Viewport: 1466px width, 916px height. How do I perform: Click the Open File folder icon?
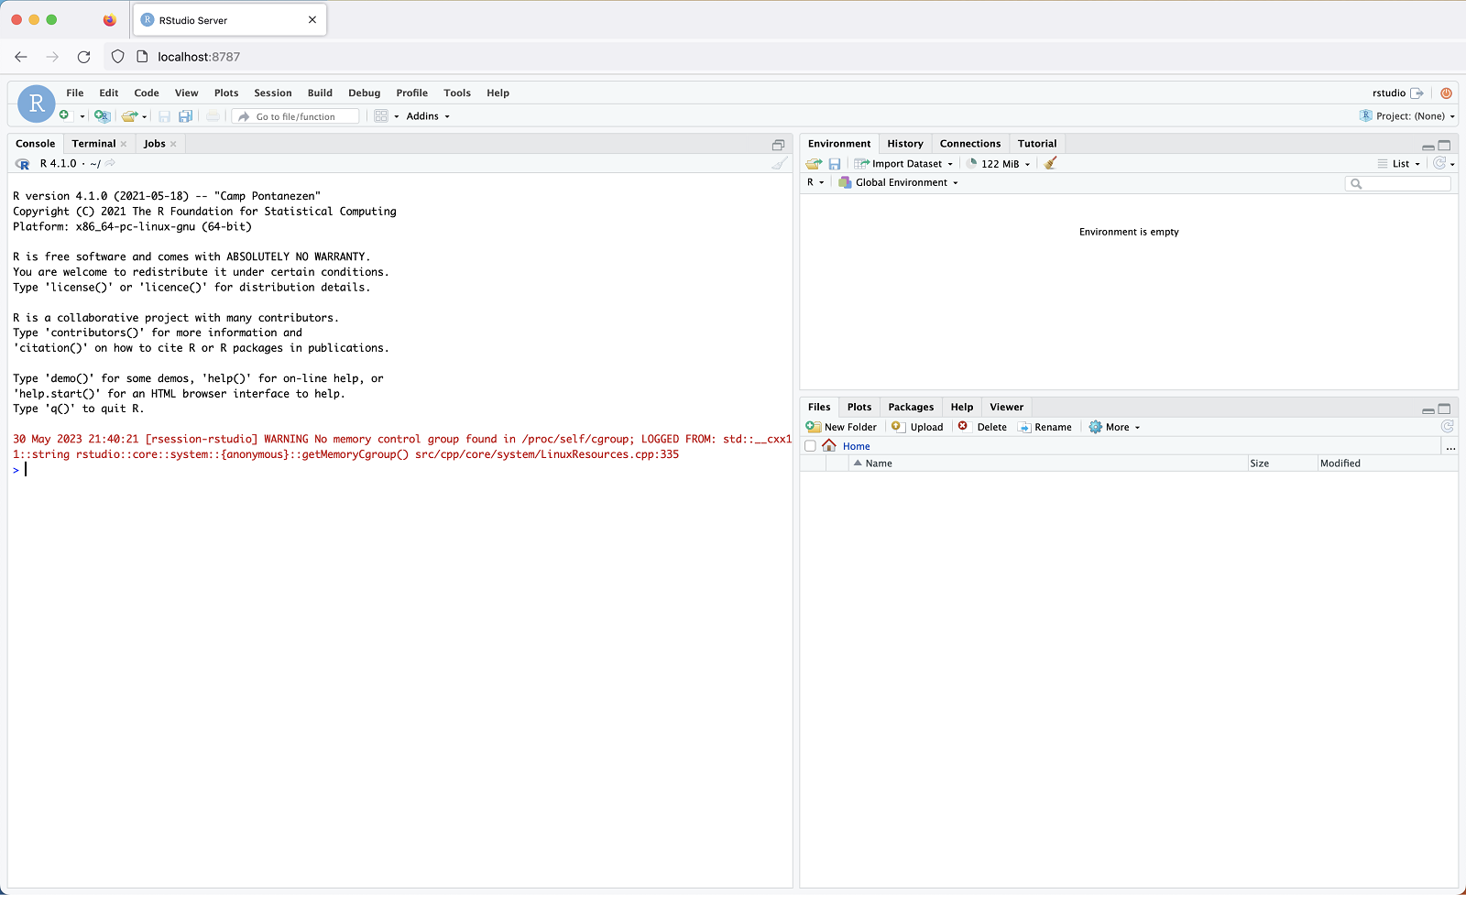[130, 116]
